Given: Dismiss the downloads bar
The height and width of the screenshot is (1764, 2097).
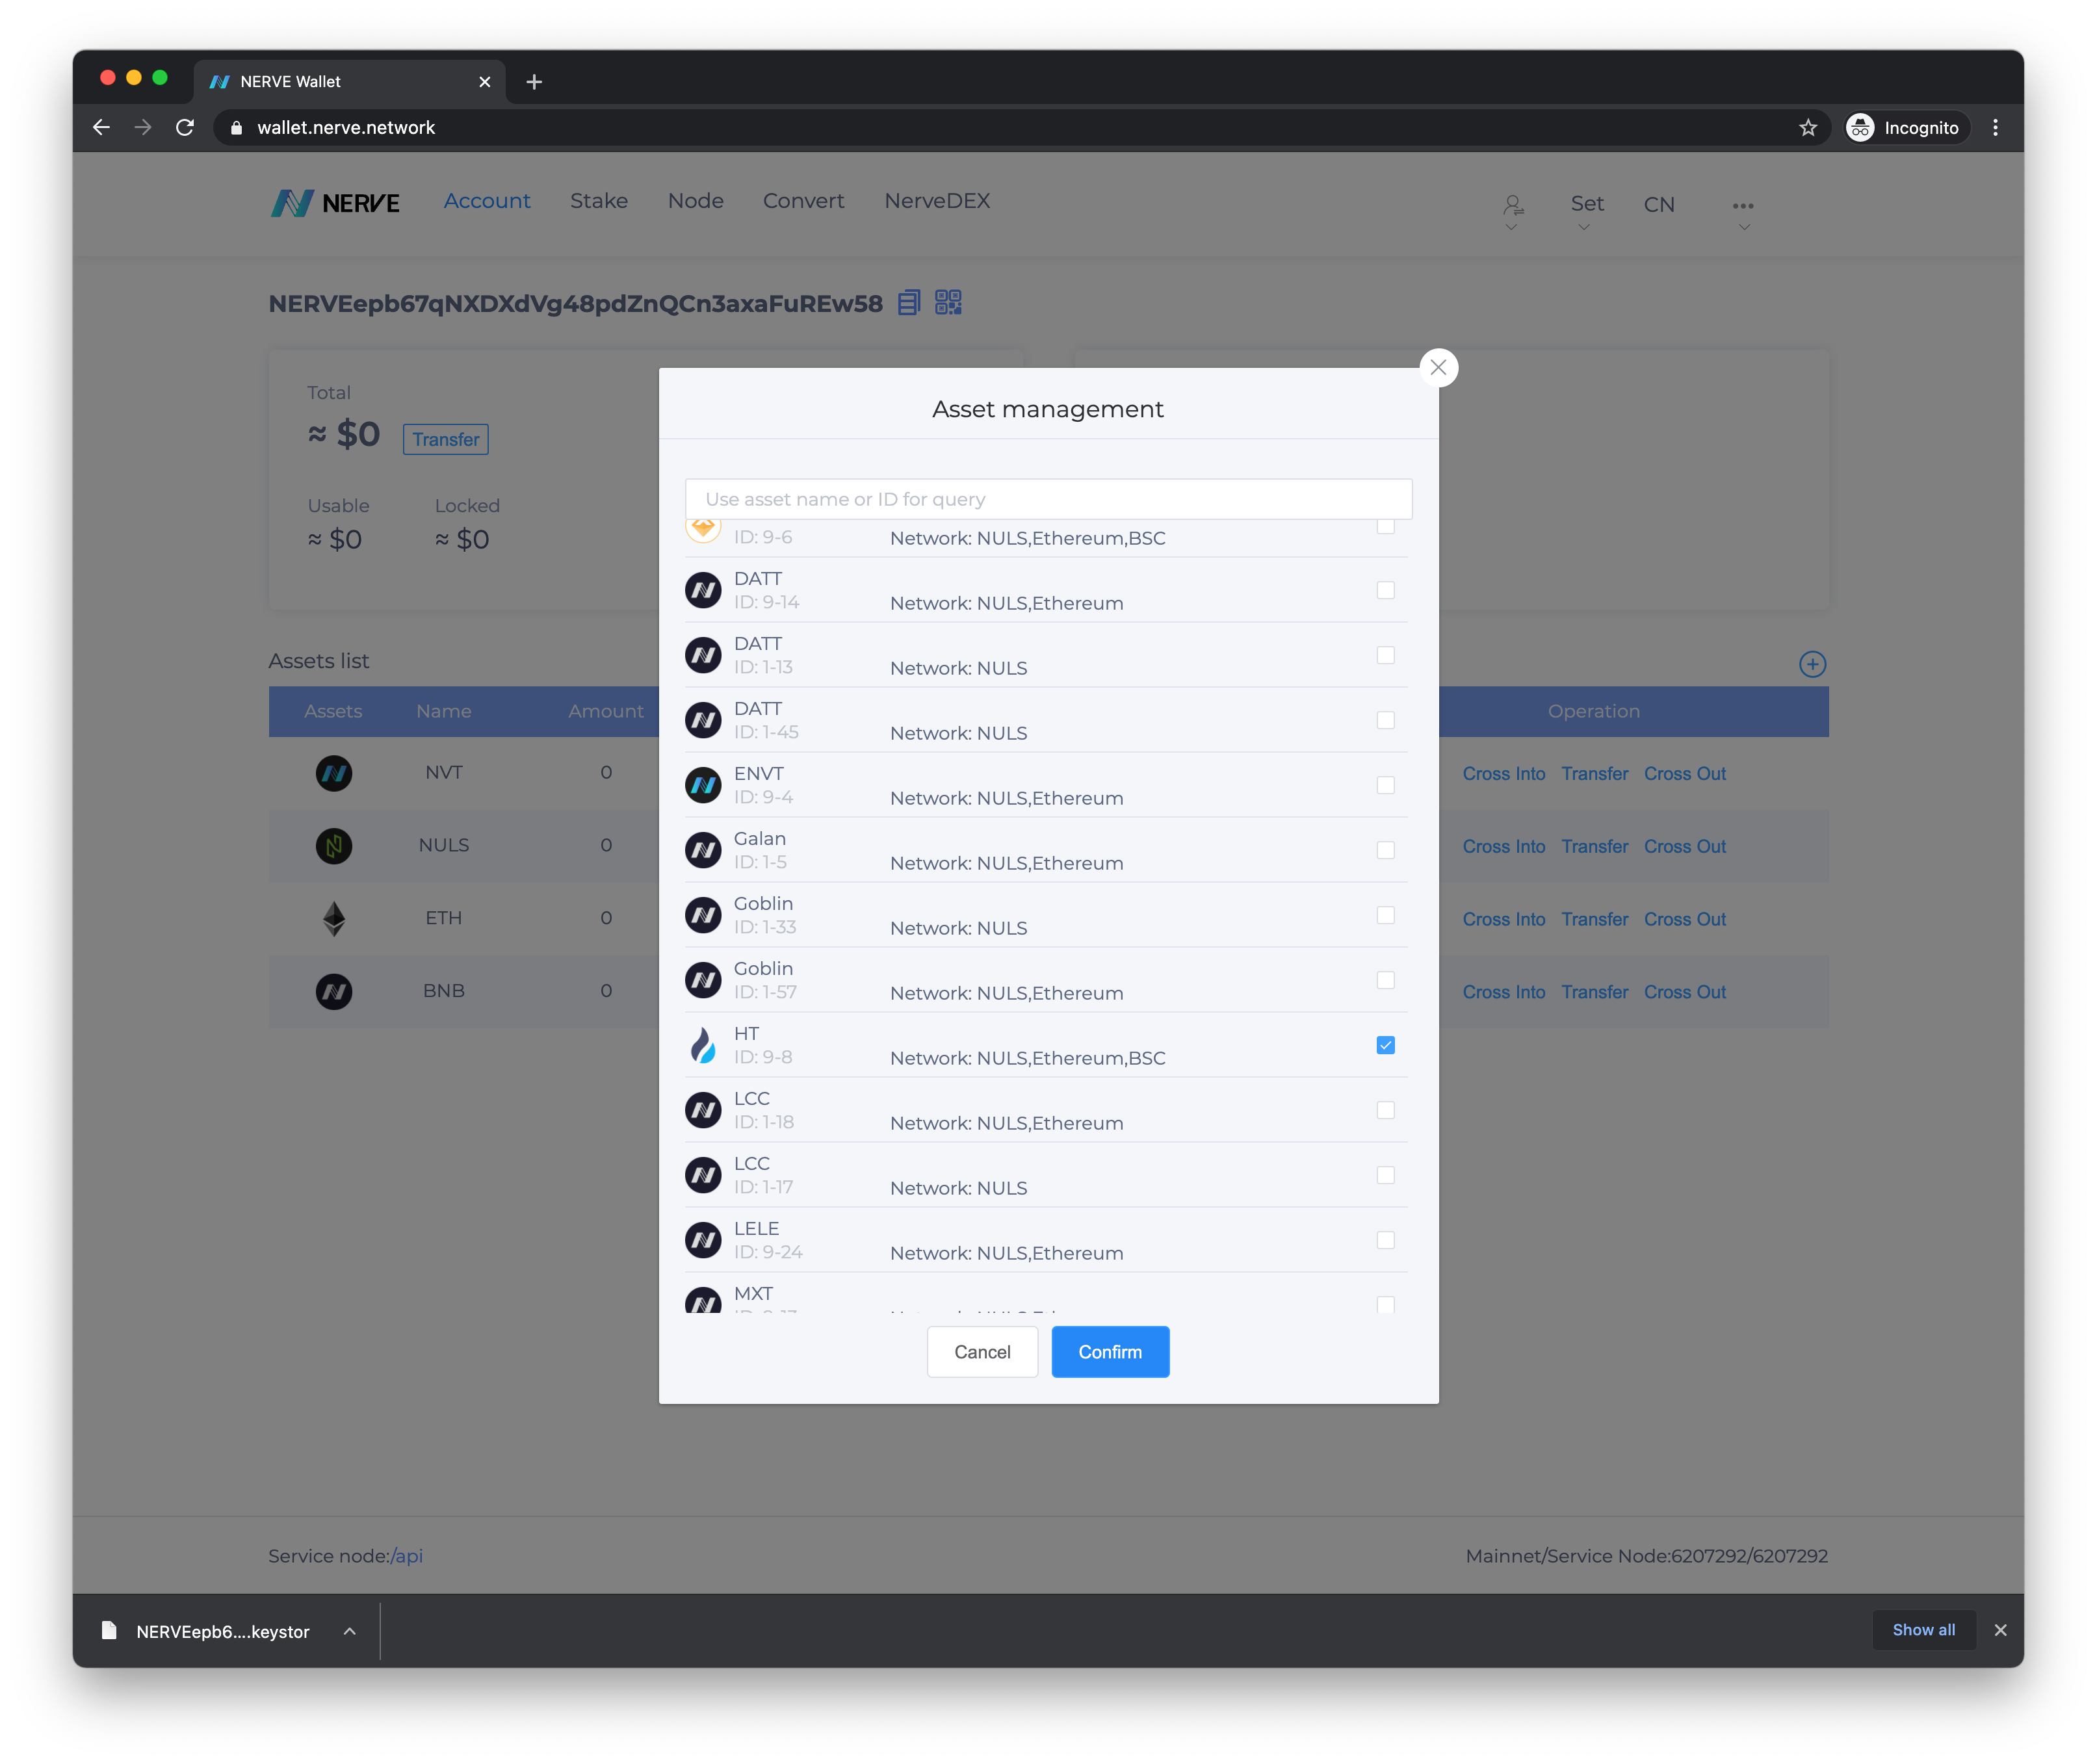Looking at the screenshot, I should [2000, 1630].
